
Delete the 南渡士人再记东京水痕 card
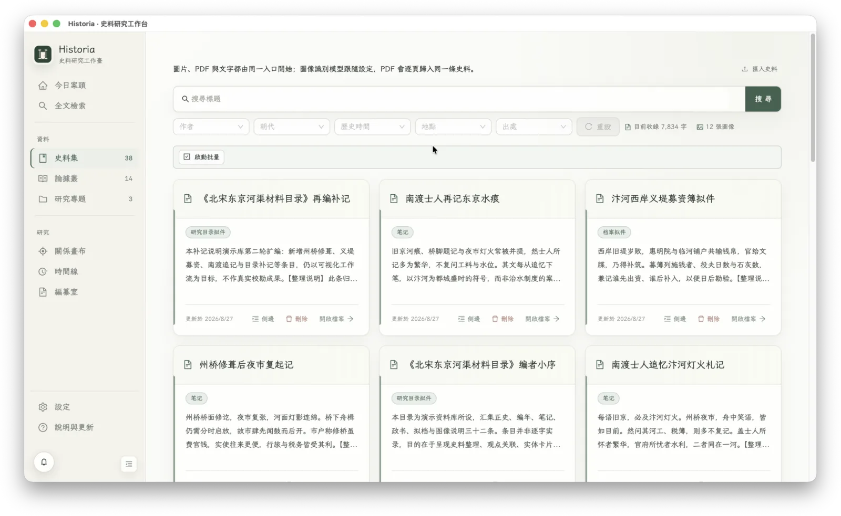click(503, 319)
